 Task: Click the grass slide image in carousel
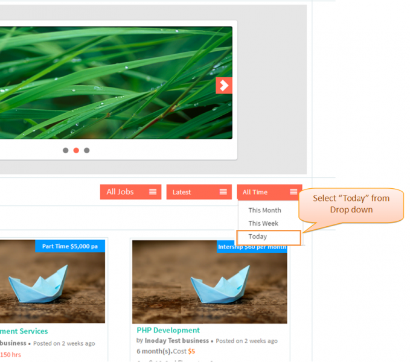tap(116, 83)
